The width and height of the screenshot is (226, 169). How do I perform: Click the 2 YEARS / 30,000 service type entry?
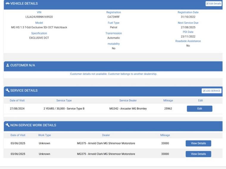click(x=64, y=109)
